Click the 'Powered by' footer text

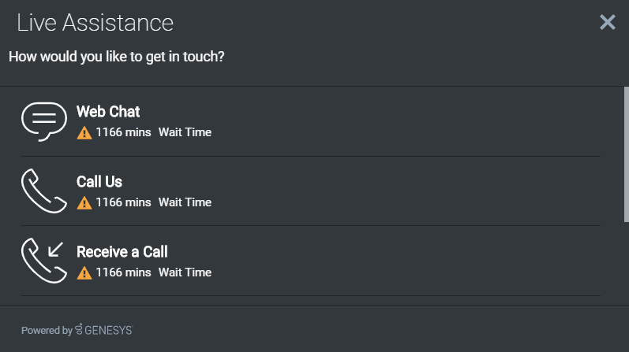47,331
